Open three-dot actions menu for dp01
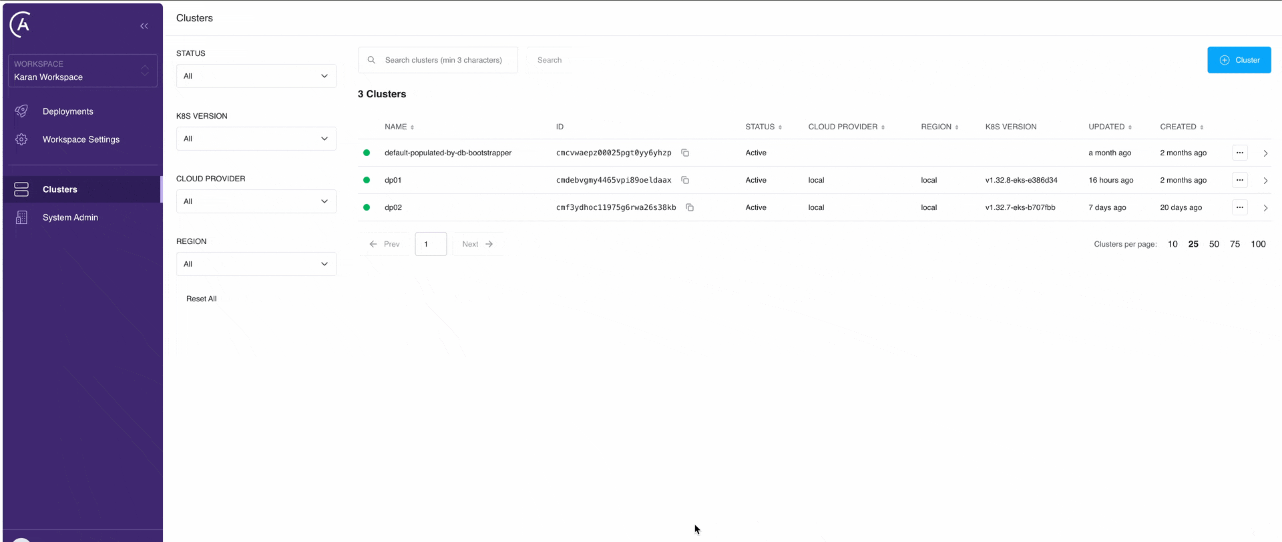 pos(1239,180)
